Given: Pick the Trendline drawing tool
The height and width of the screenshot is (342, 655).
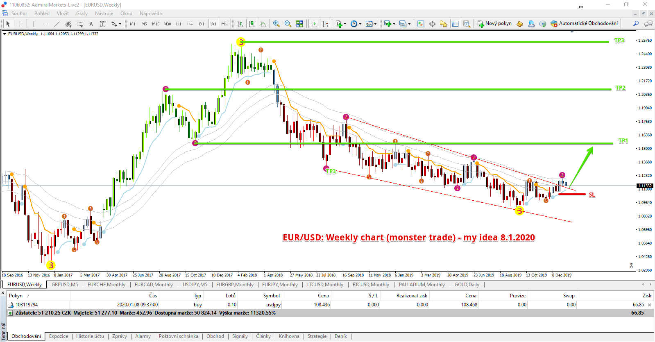Looking at the screenshot, I should (57, 24).
